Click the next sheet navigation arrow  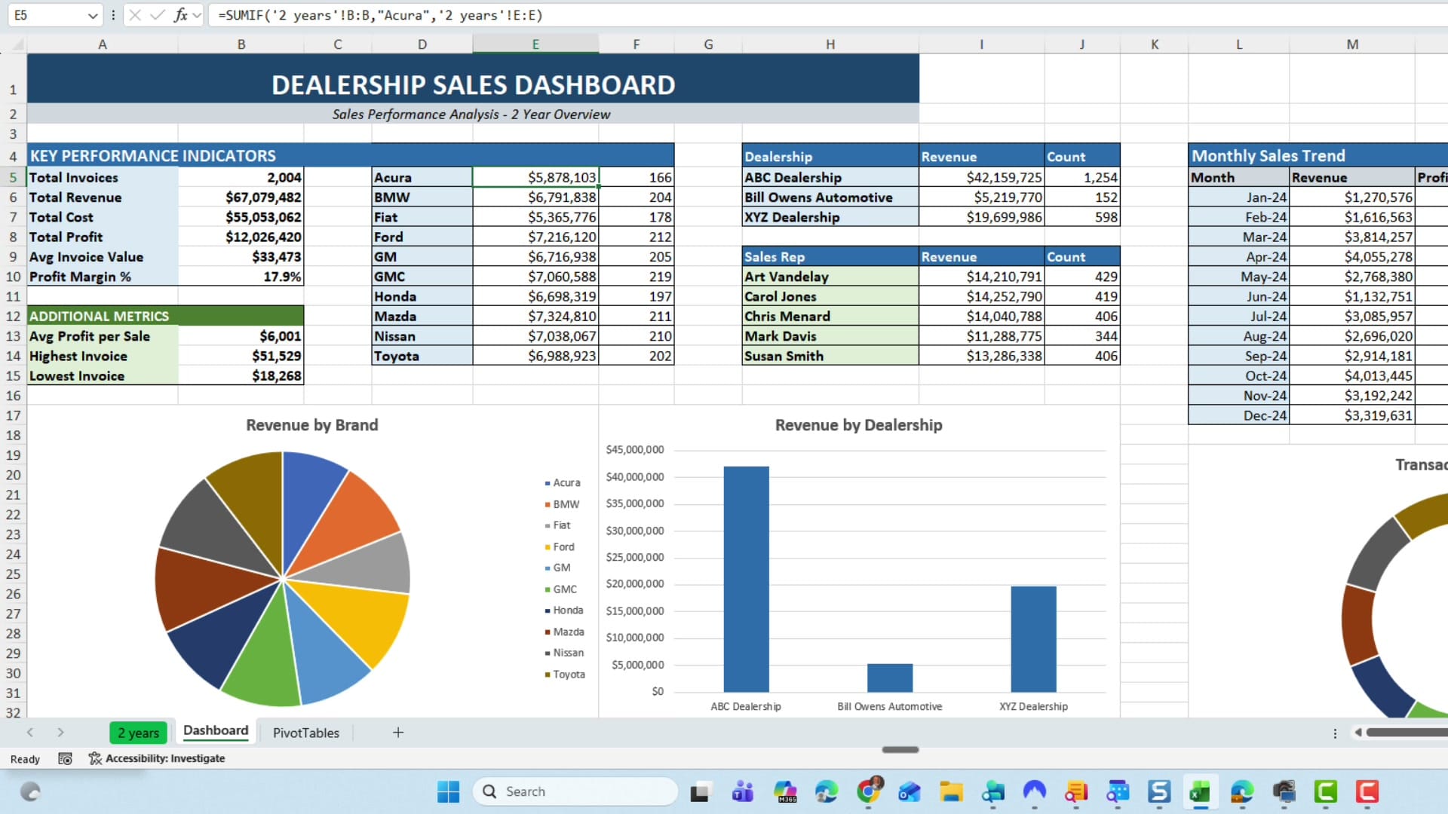pos(60,732)
